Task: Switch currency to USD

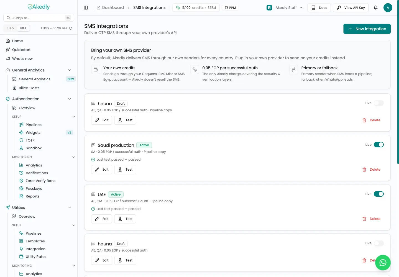Action: [11, 28]
